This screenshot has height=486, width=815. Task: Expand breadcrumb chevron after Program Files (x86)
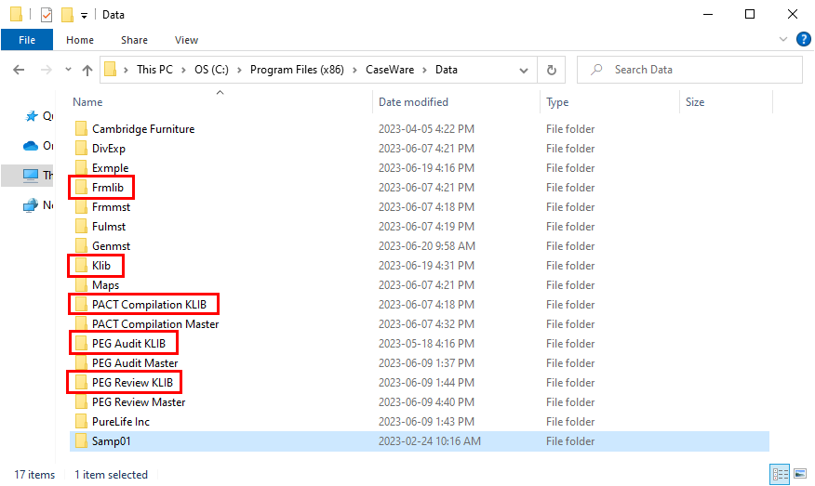point(354,70)
